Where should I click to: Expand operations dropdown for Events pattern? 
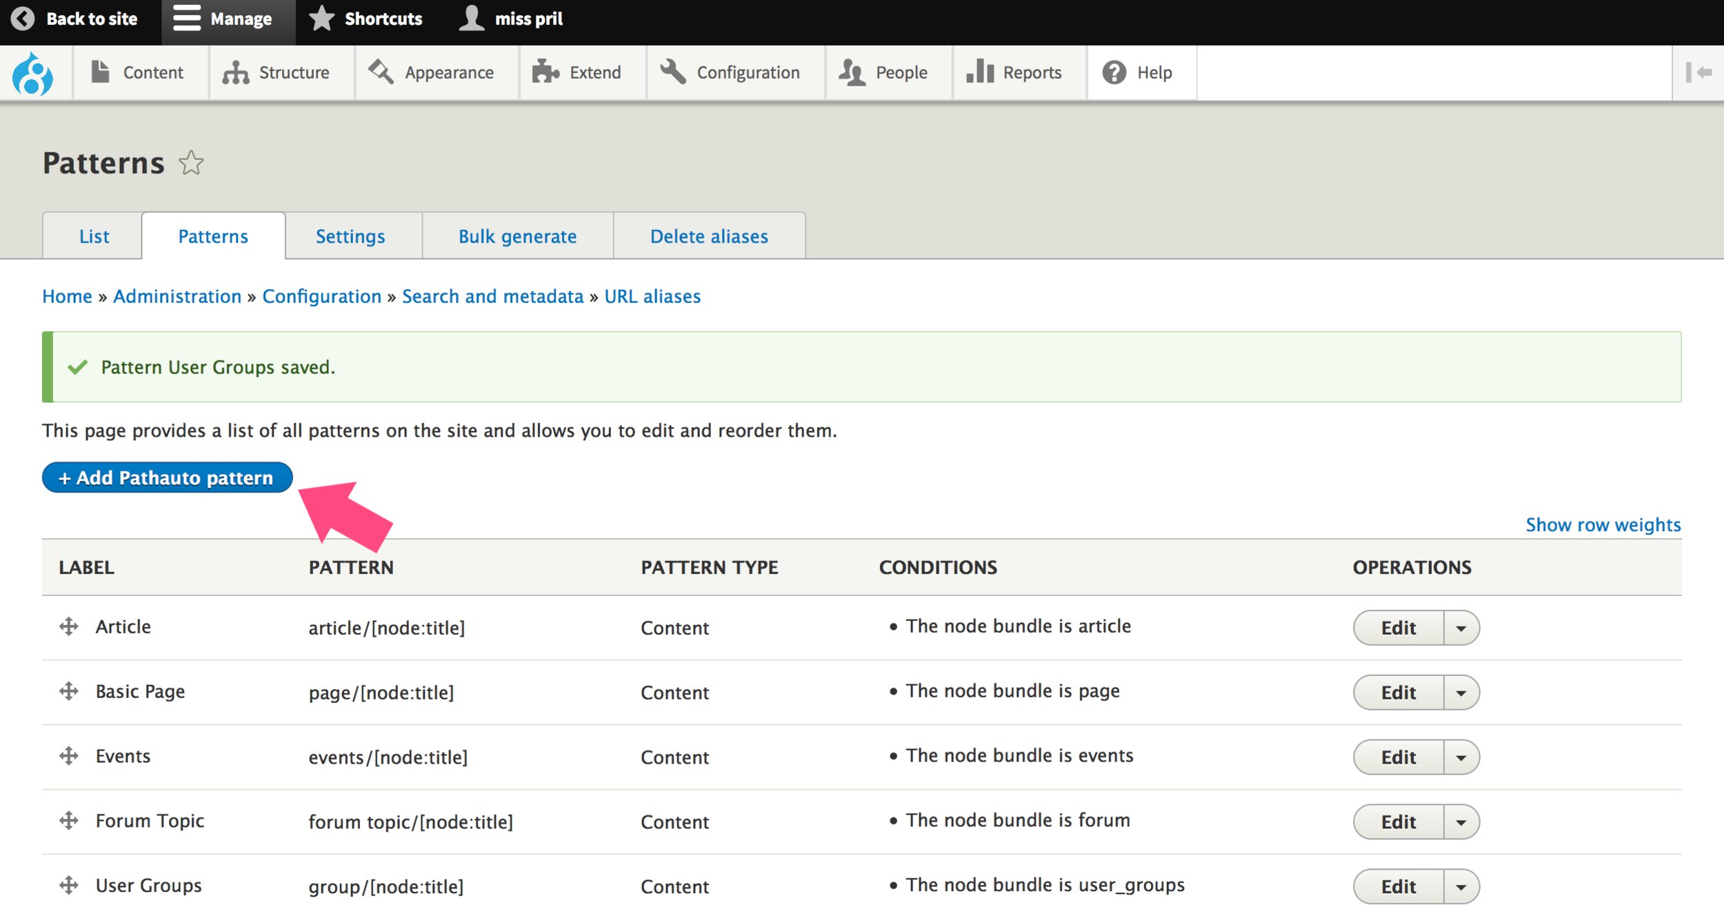point(1461,757)
